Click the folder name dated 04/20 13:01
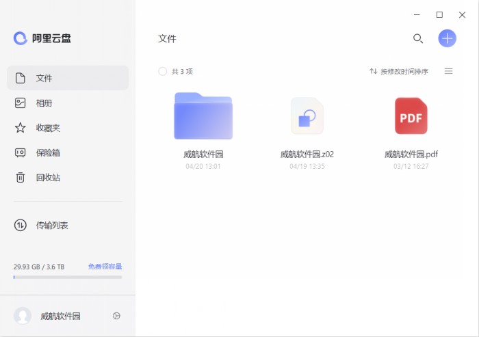479x337 pixels. coord(203,154)
